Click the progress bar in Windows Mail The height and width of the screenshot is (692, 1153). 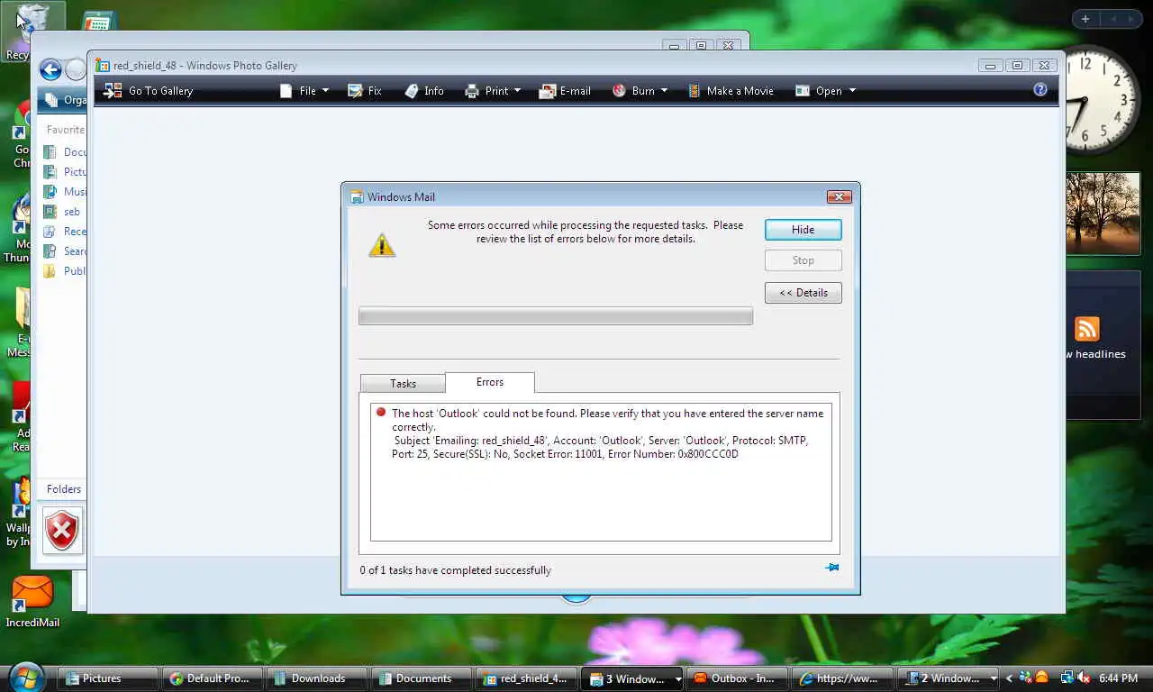point(556,316)
